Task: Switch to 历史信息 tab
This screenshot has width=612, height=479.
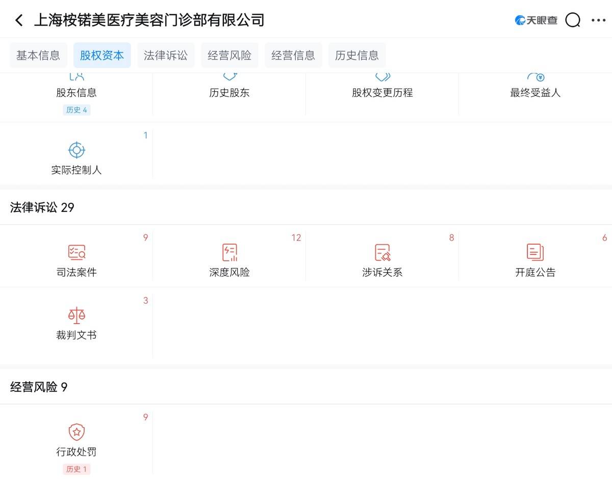Action: tap(357, 55)
